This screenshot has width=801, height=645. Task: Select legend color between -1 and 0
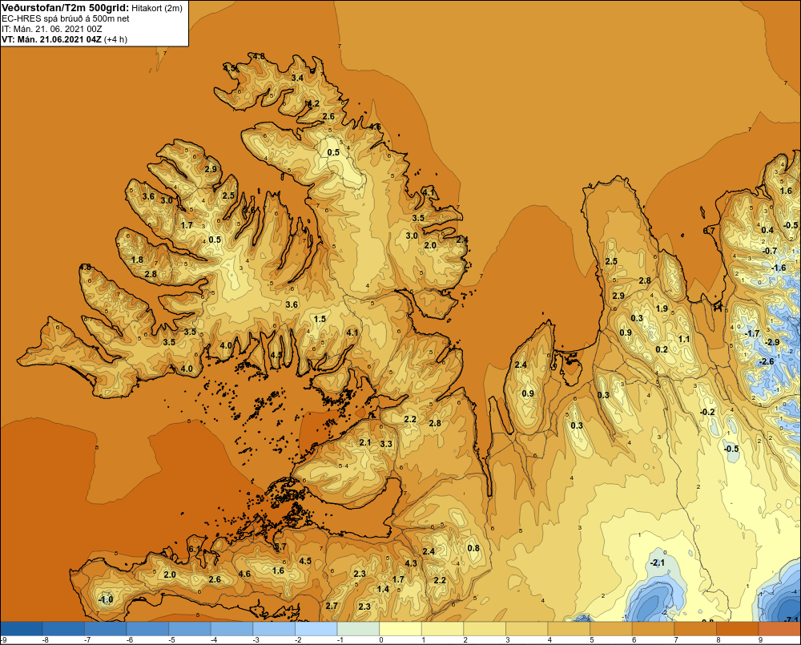358,629
